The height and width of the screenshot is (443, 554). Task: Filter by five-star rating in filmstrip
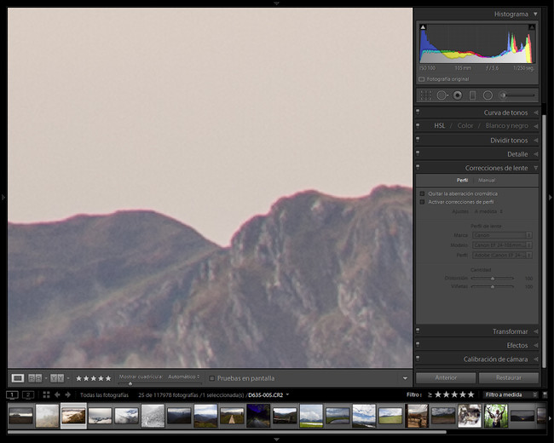tap(471, 394)
